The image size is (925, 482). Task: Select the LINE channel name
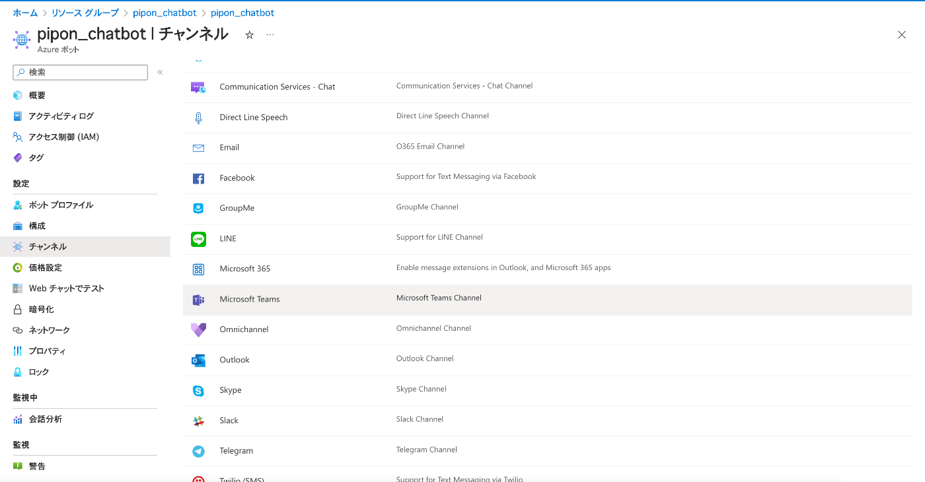[x=228, y=239]
